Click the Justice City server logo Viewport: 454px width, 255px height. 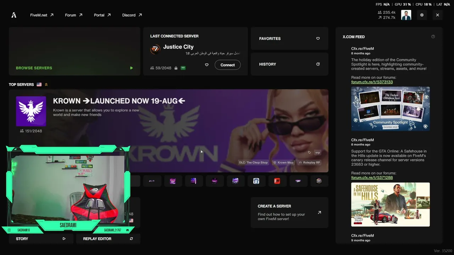tap(155, 49)
